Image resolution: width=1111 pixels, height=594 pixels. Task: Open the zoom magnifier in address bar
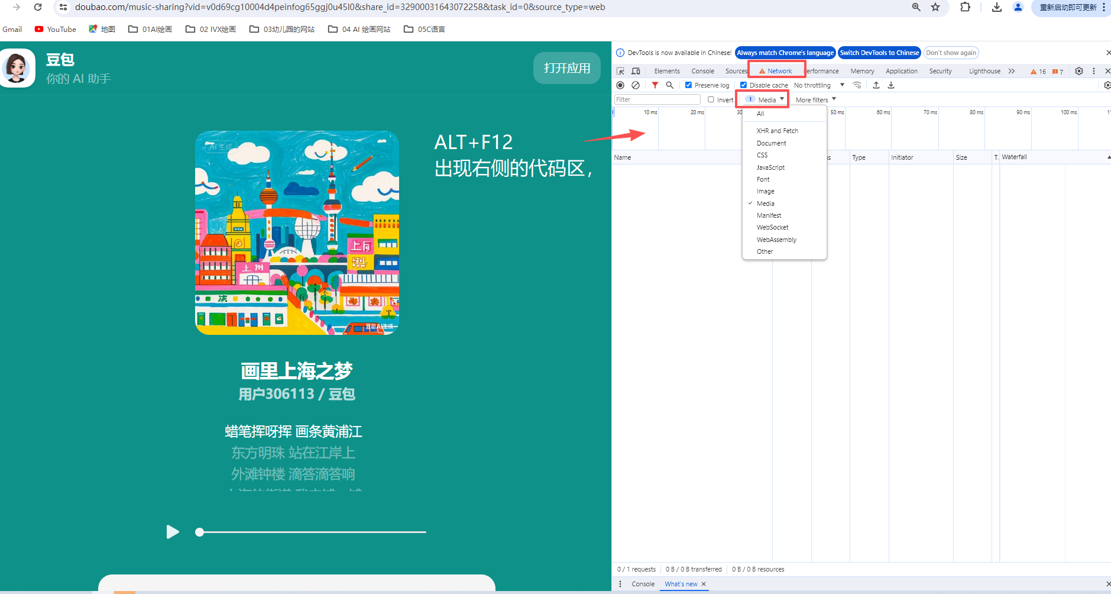point(916,7)
